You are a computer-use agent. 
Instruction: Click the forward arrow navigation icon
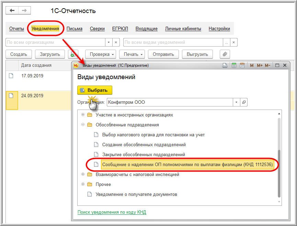coord(24,11)
